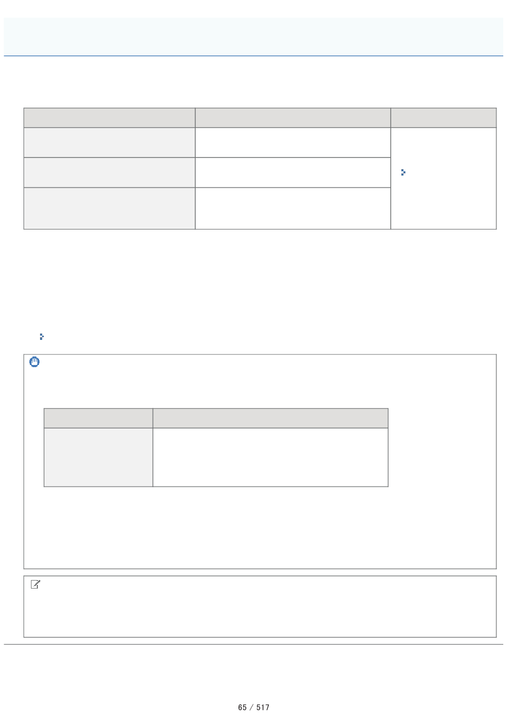The width and height of the screenshot is (507, 722).
Task: Click the third, taller gray row cell in the top table
Action: 109,209
